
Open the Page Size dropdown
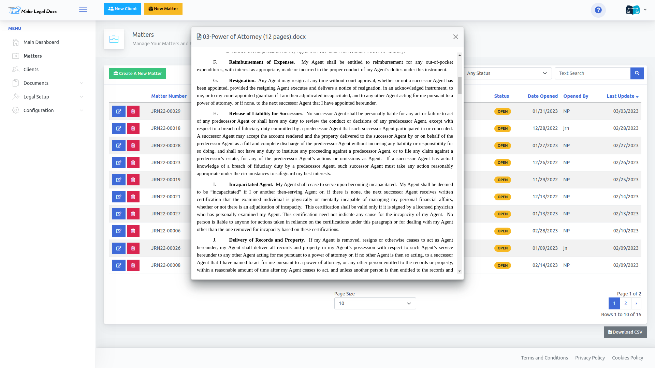[x=375, y=304]
